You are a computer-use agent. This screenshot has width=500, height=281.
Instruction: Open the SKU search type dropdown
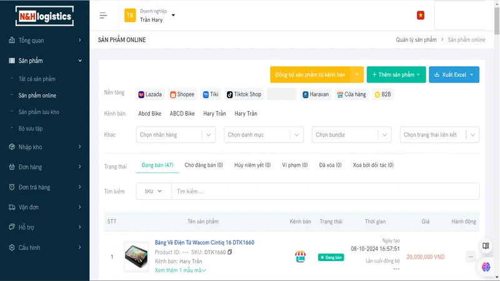tap(154, 191)
